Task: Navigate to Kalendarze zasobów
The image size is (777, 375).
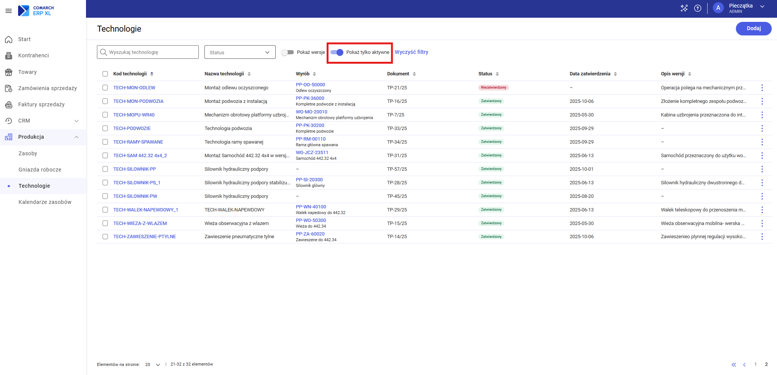Action: click(45, 202)
